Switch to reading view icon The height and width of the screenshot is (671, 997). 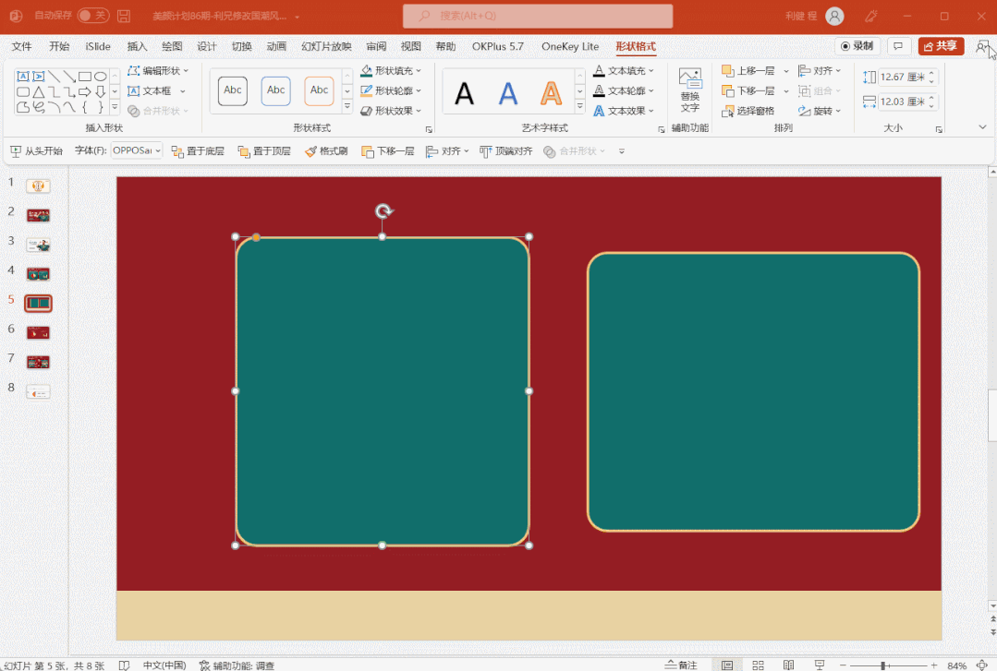point(788,665)
